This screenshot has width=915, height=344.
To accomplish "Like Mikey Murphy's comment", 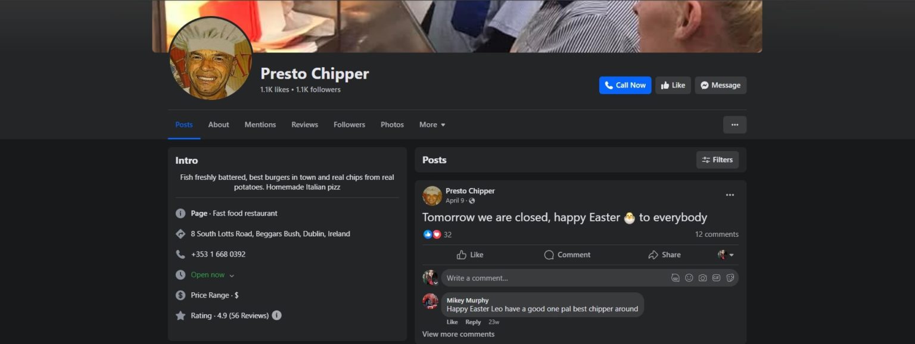I will pyautogui.click(x=452, y=322).
